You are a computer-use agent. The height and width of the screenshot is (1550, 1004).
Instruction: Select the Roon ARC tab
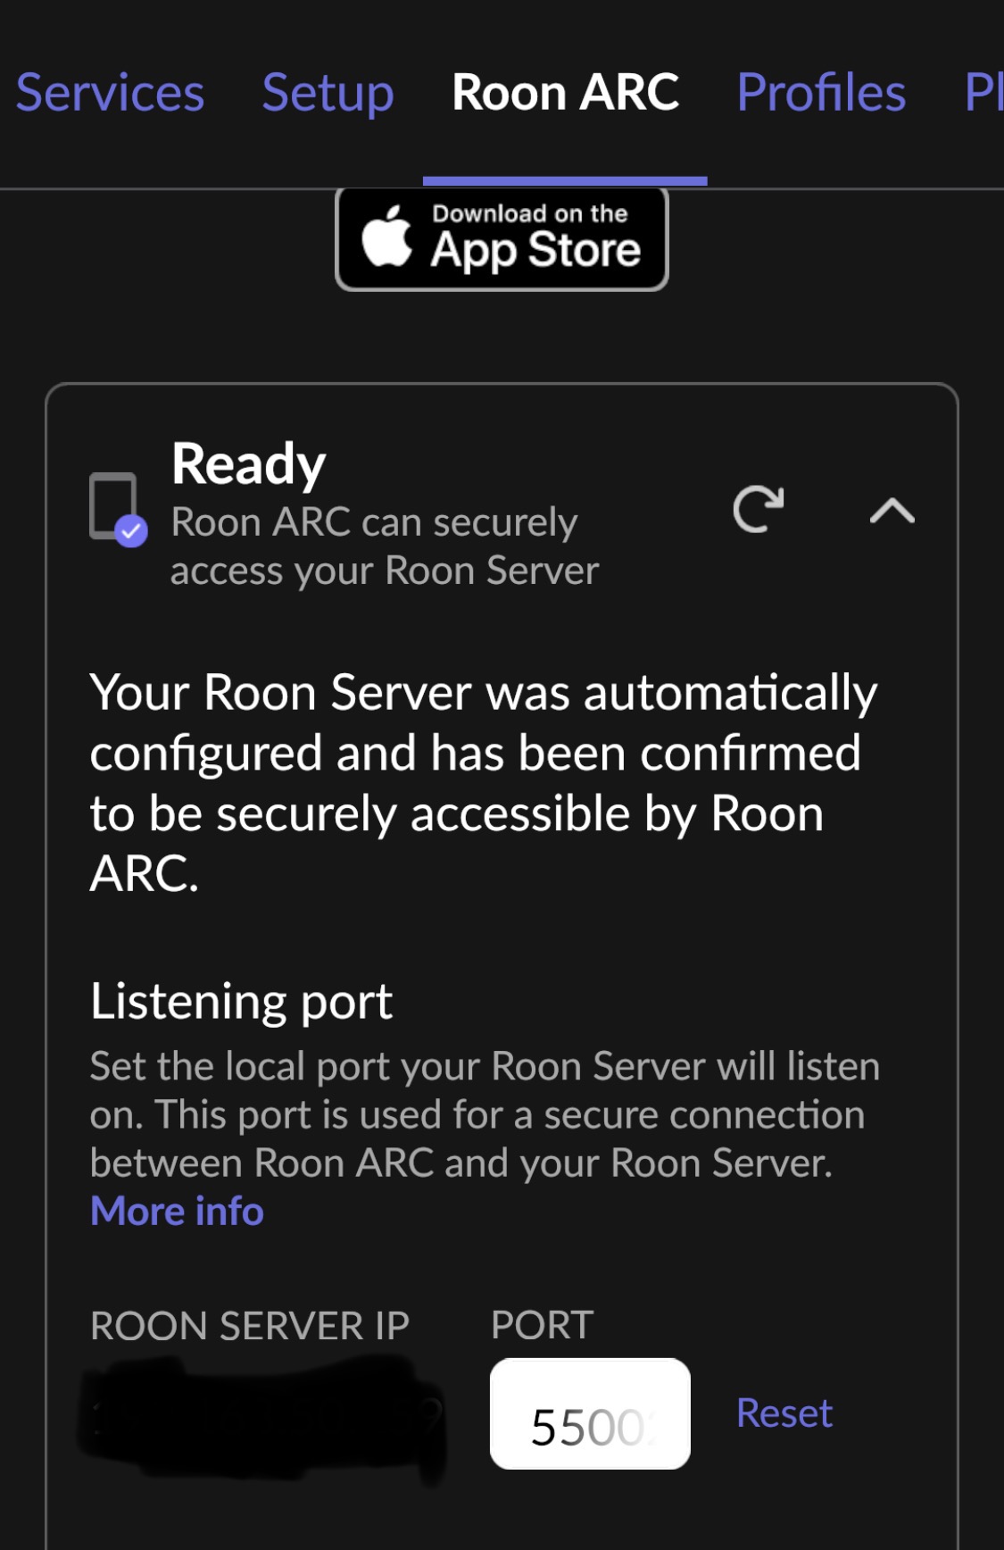point(565,93)
